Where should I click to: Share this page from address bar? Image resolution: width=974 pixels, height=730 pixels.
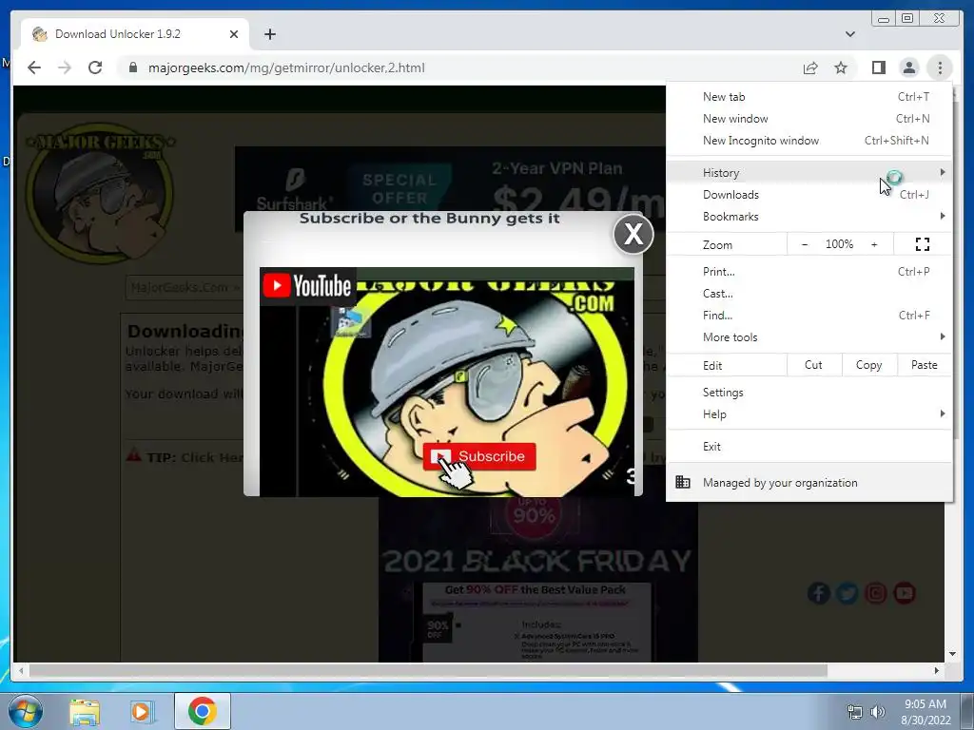(x=810, y=67)
